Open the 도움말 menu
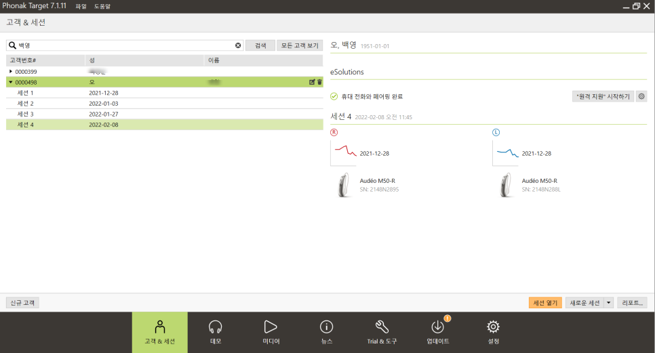This screenshot has width=655, height=353. pyautogui.click(x=102, y=6)
